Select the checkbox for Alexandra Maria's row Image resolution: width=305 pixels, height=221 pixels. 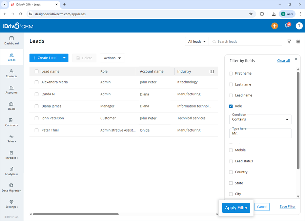click(36, 82)
